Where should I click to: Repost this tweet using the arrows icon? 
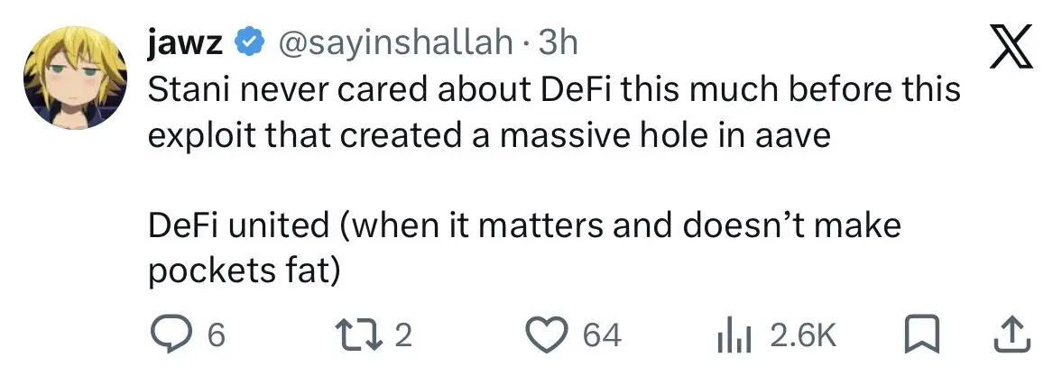coord(358,336)
